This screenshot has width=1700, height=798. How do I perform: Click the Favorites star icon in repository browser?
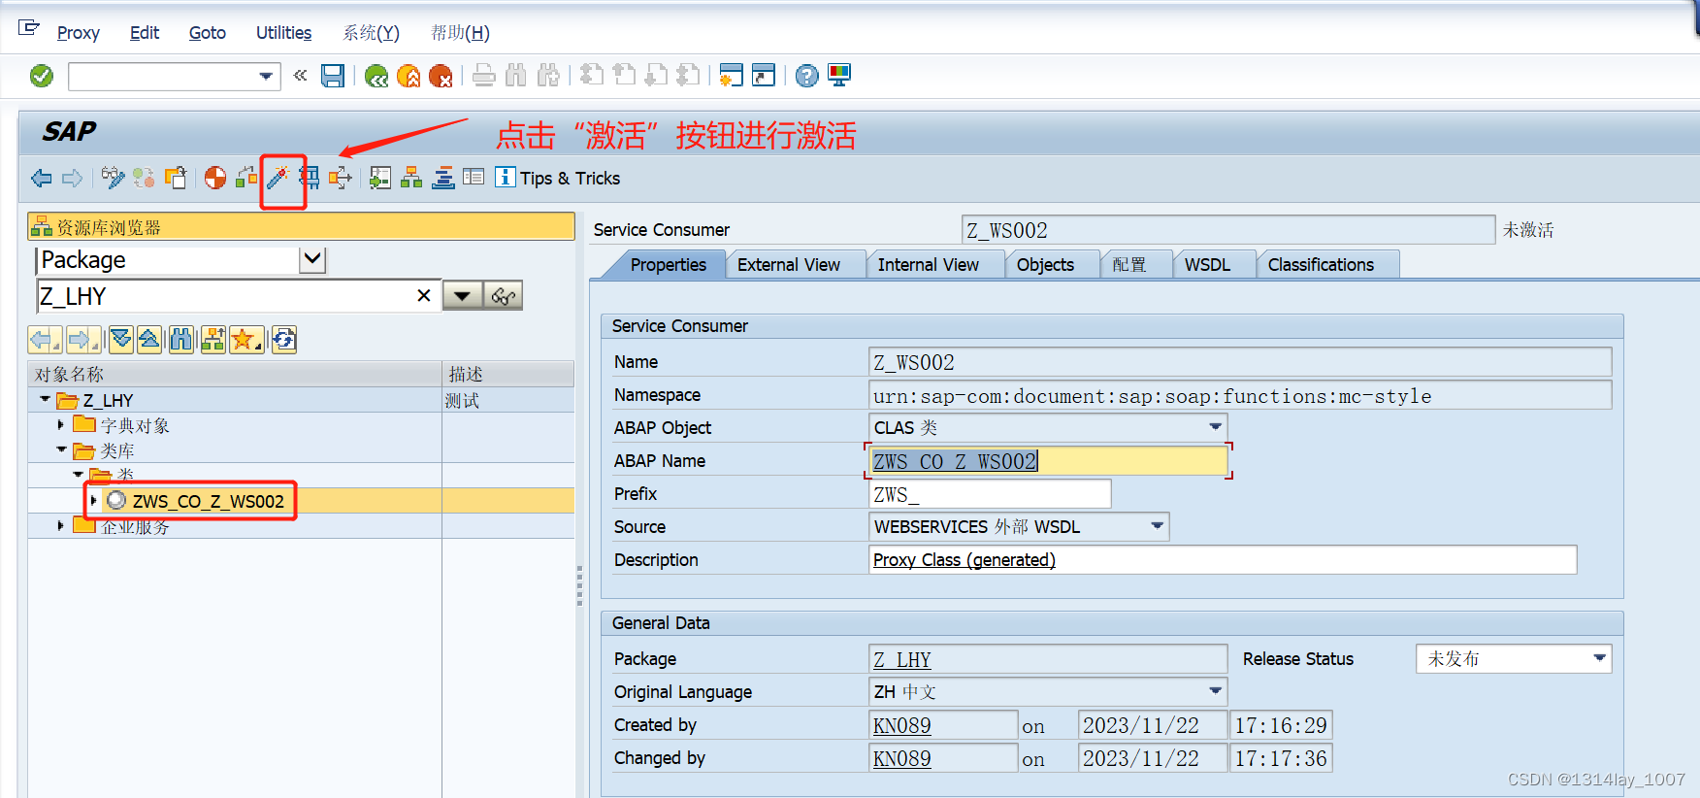coord(245,339)
